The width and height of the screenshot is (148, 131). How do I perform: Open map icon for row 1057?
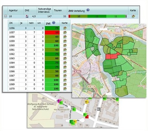click(65, 33)
